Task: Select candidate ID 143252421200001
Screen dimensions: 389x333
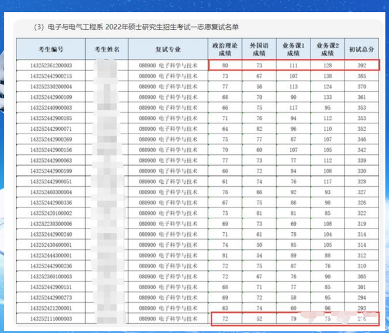Action: click(51, 308)
